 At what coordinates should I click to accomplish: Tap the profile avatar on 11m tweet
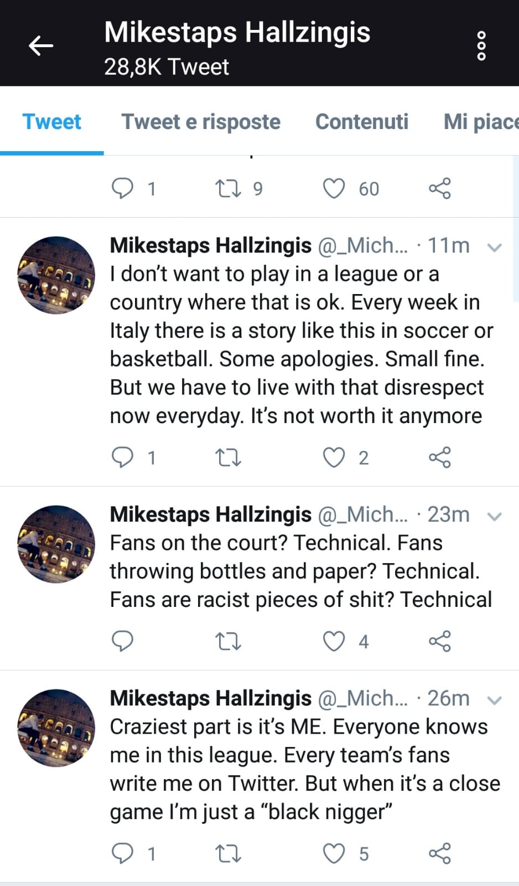pos(56,275)
